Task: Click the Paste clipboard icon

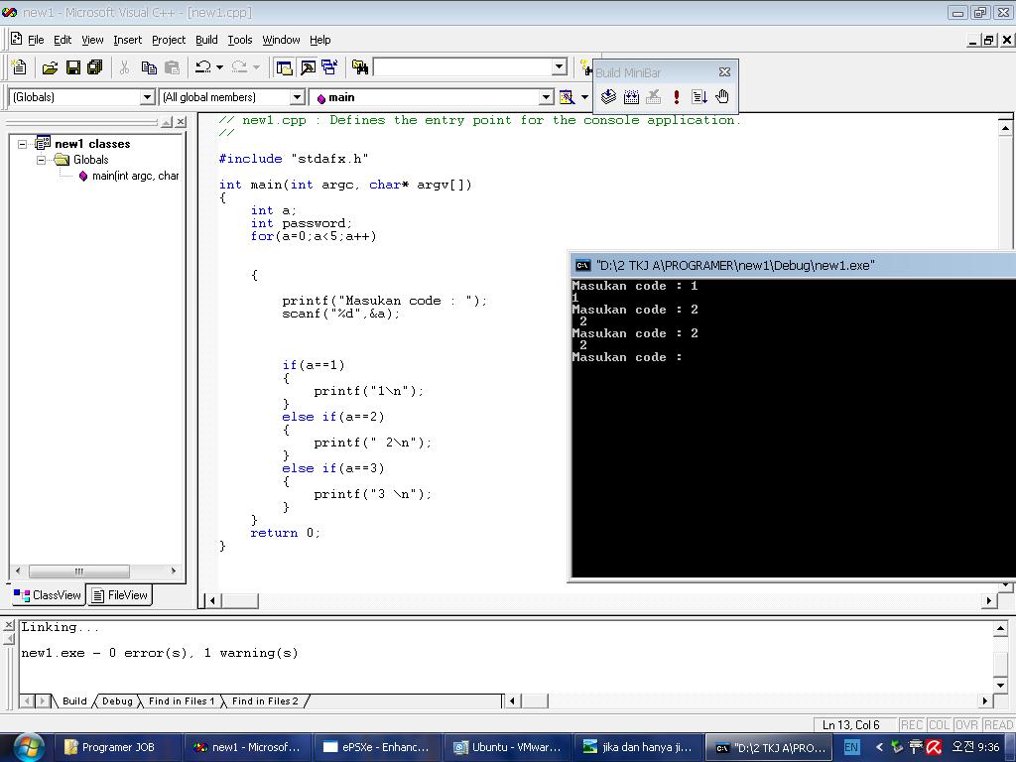Action: click(x=172, y=66)
